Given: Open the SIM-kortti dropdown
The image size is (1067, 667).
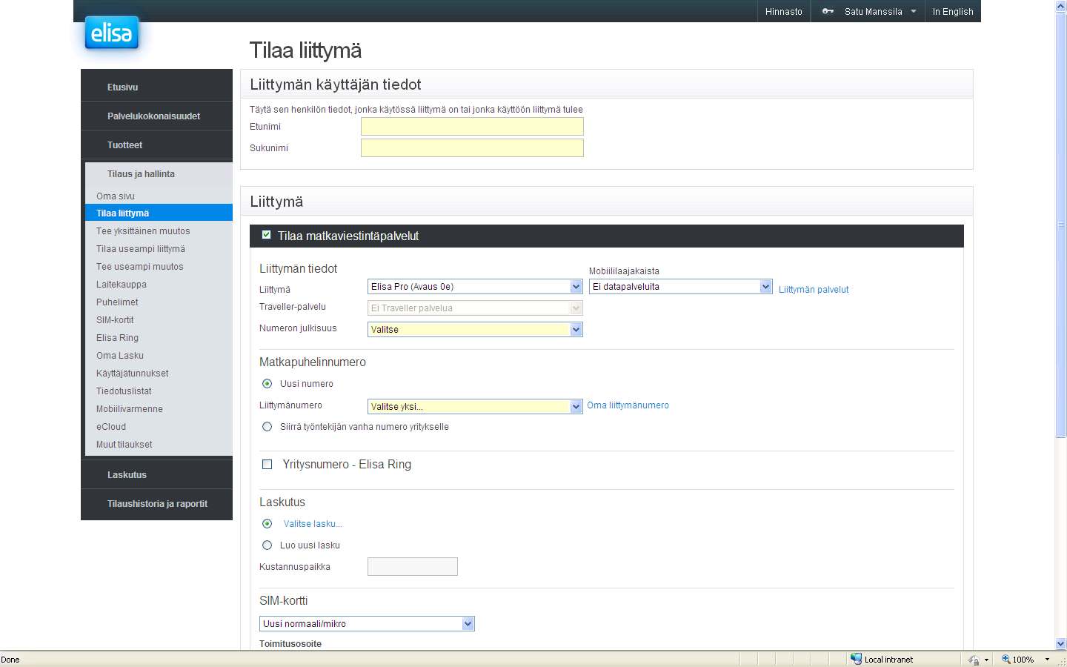Looking at the screenshot, I should [x=367, y=623].
